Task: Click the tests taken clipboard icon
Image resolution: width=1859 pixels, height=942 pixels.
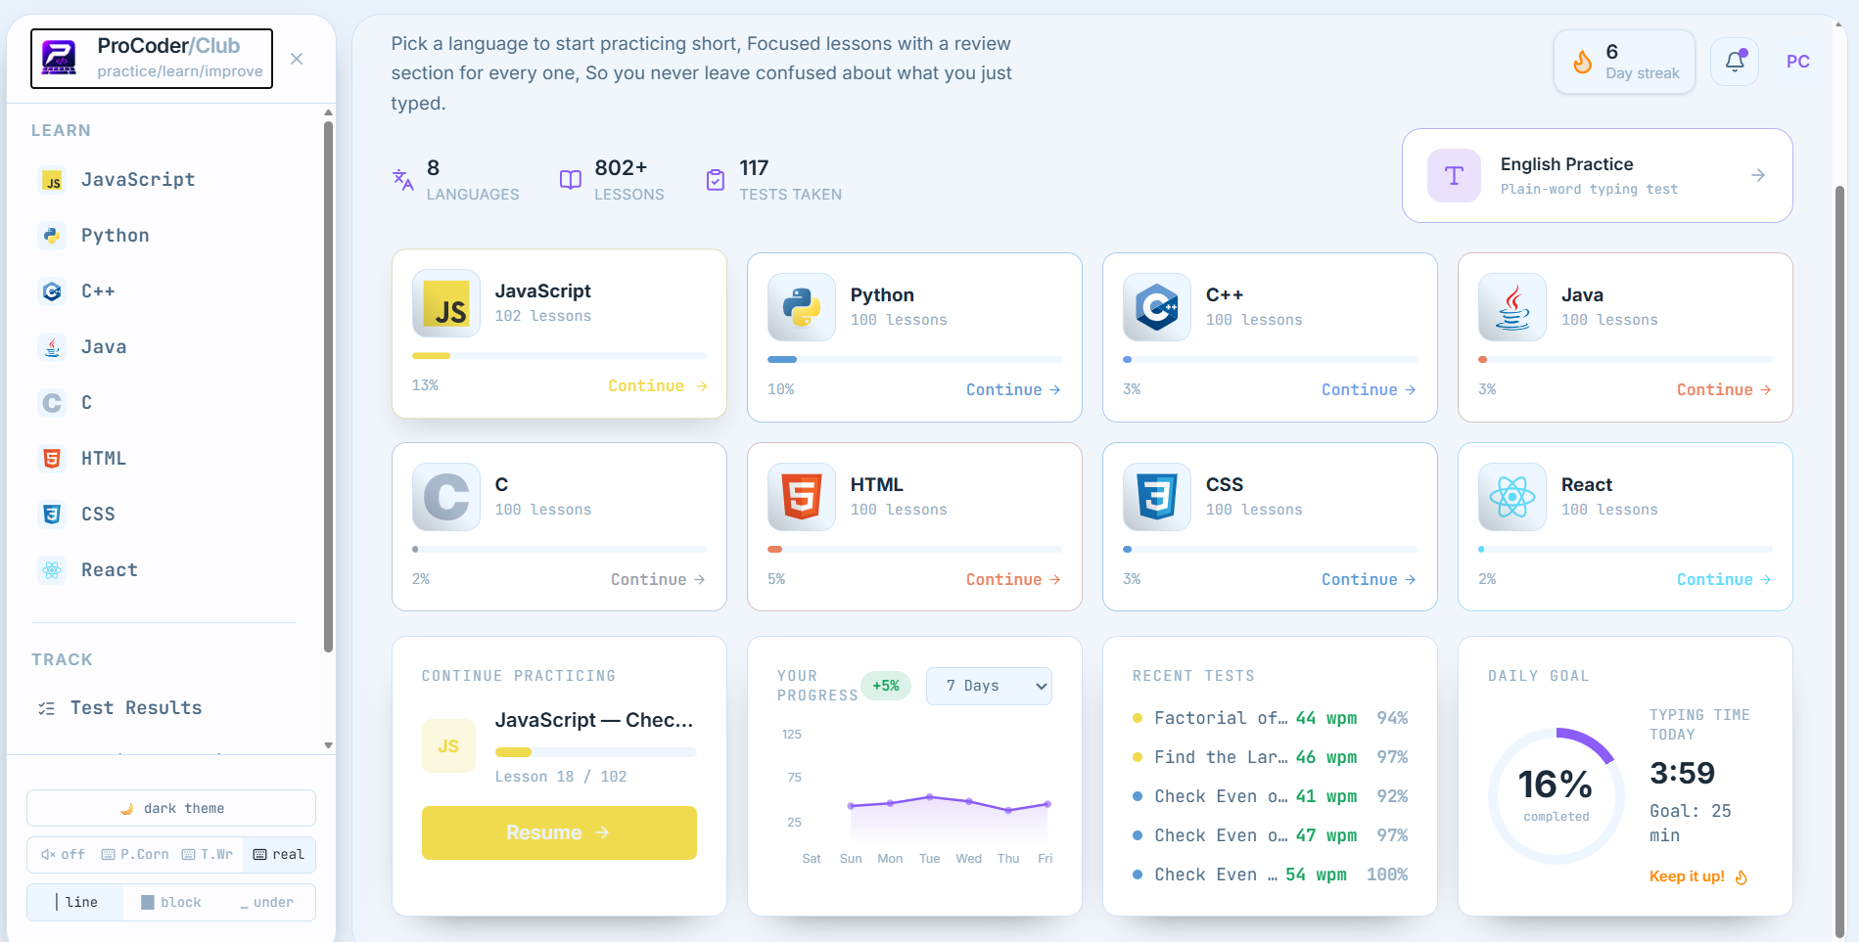Action: coord(716,180)
